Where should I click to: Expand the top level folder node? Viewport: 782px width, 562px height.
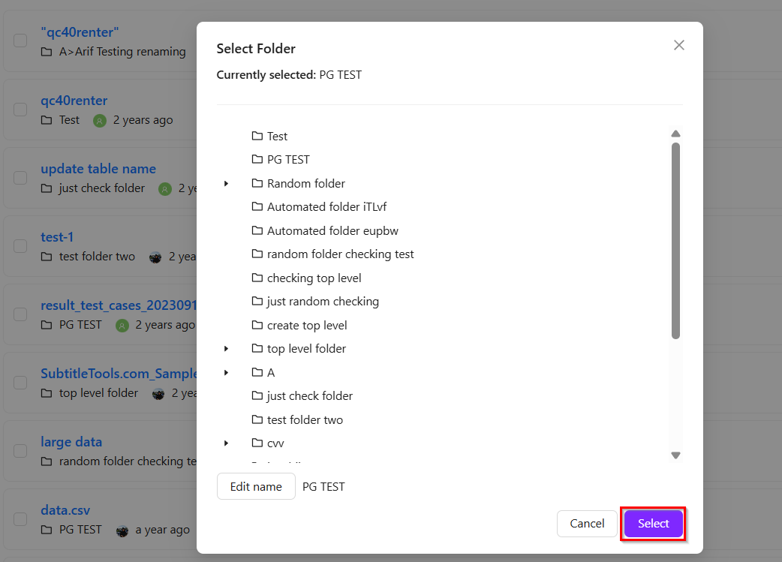tap(226, 349)
